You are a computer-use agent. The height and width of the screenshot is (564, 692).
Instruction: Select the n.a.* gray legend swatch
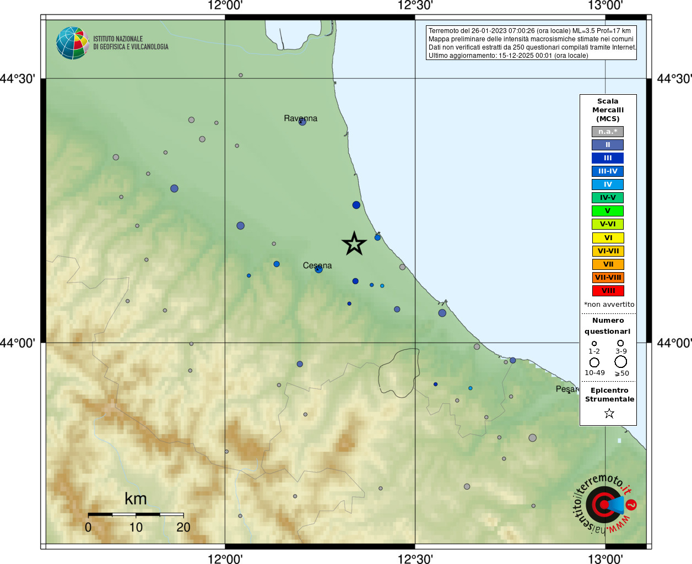(608, 132)
